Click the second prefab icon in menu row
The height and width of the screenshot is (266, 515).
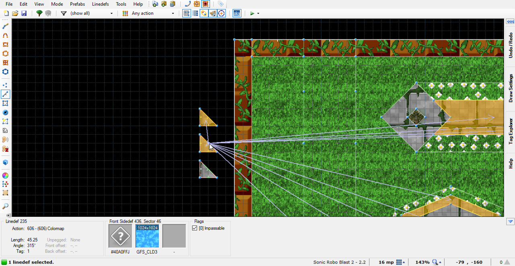pyautogui.click(x=164, y=4)
